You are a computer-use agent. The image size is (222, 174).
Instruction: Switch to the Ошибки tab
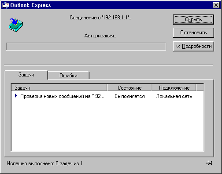(68, 76)
